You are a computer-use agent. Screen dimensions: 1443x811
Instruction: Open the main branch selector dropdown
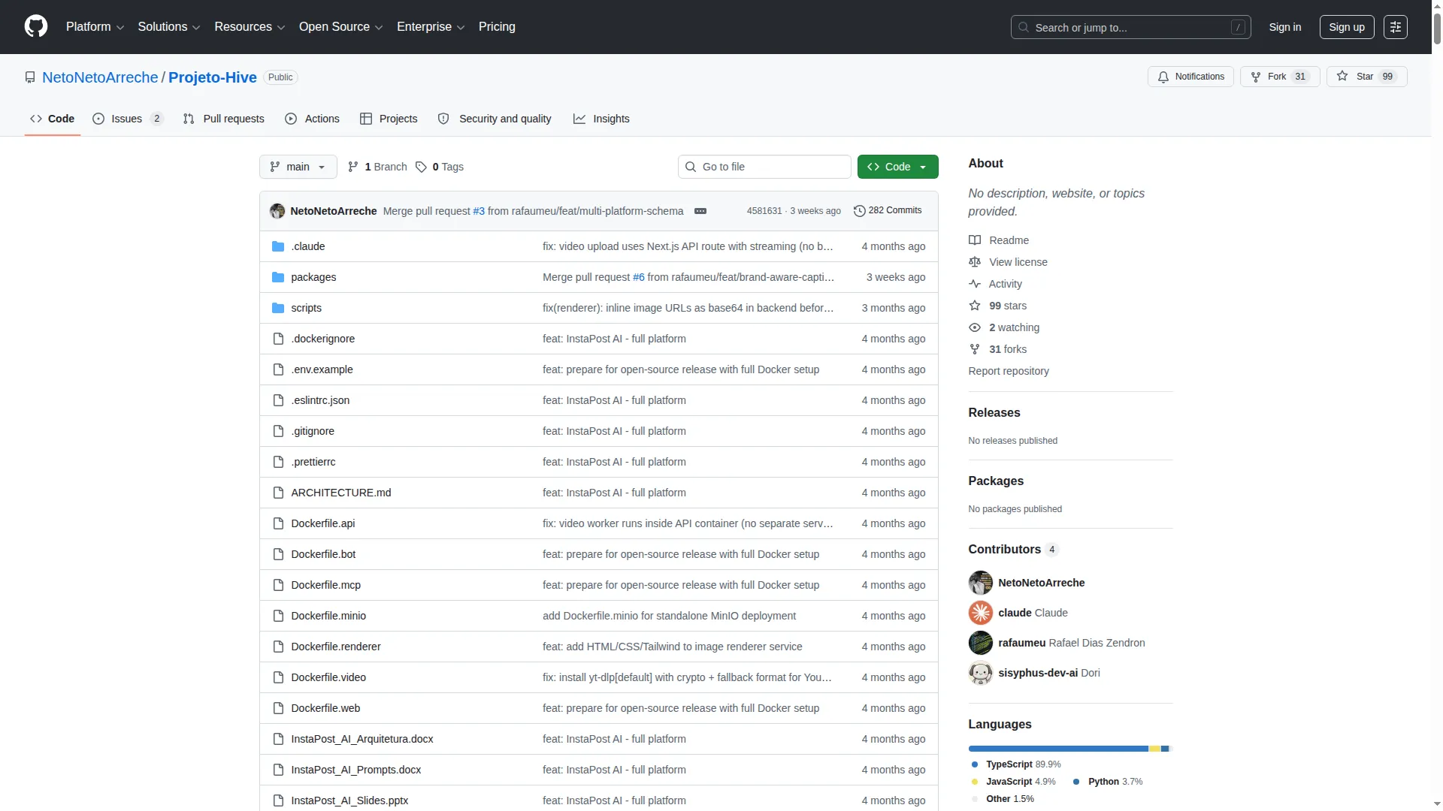(298, 167)
